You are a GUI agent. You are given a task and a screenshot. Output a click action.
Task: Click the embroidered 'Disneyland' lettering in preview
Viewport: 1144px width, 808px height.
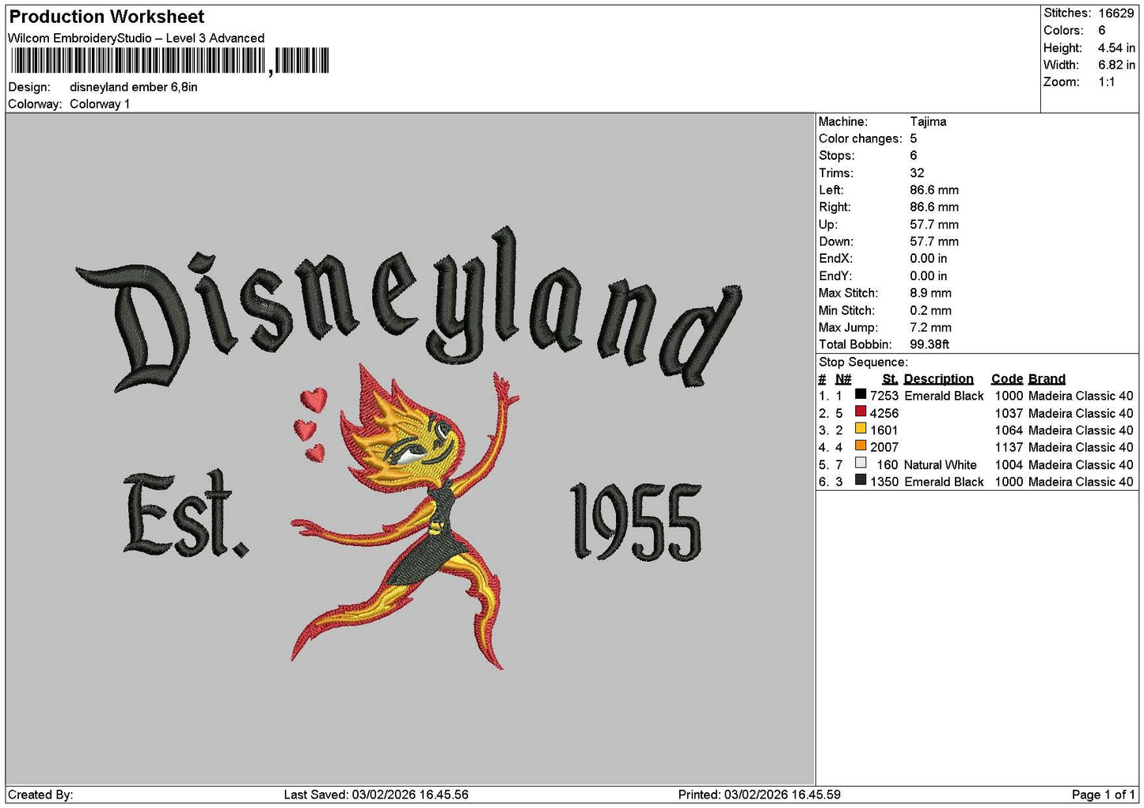pos(409,310)
